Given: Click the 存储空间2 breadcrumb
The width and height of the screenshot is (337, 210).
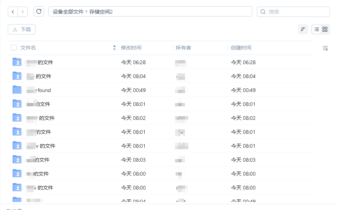Looking at the screenshot, I should tap(101, 12).
